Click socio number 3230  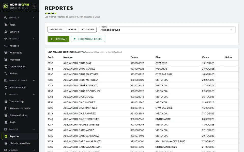[x=50, y=74]
